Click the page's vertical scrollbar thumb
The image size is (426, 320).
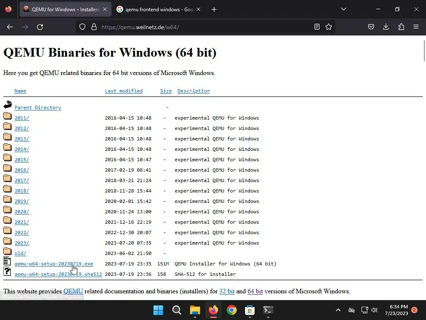click(424, 51)
